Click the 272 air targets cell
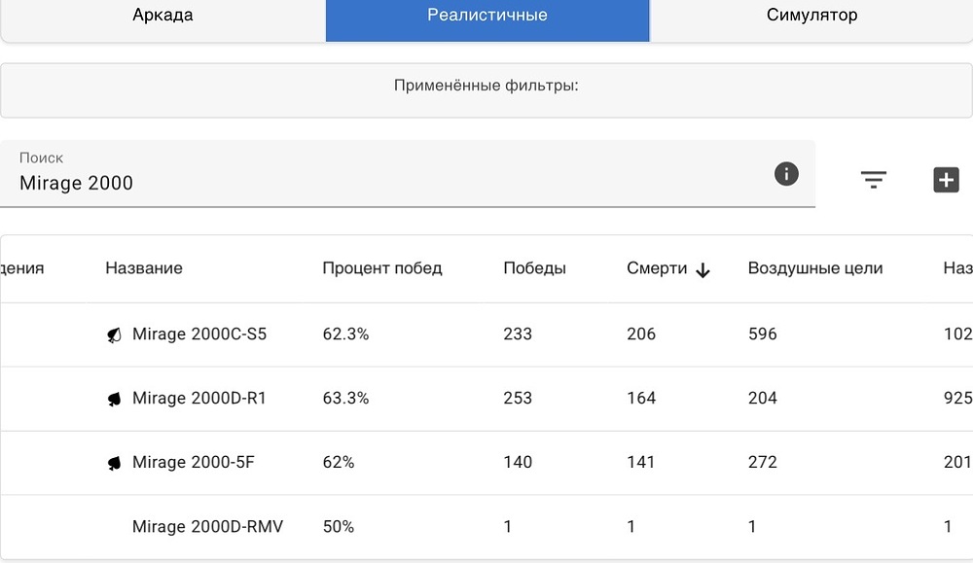The image size is (973, 563). [762, 462]
